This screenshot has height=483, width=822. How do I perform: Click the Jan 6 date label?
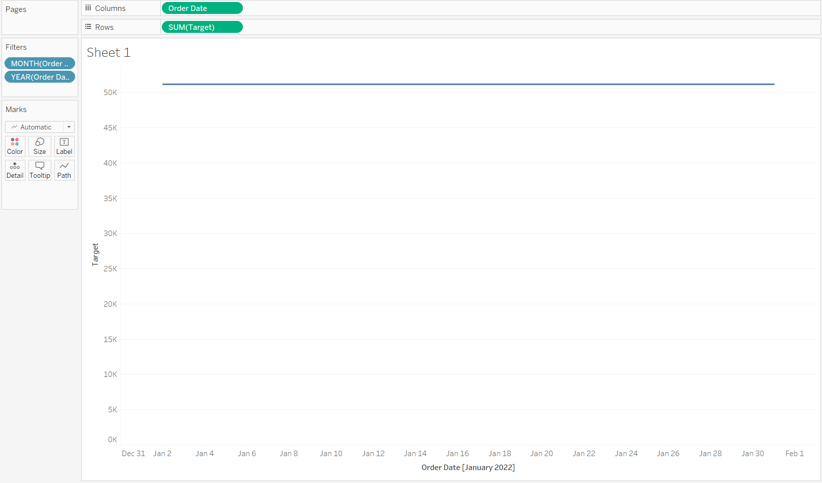coord(247,453)
